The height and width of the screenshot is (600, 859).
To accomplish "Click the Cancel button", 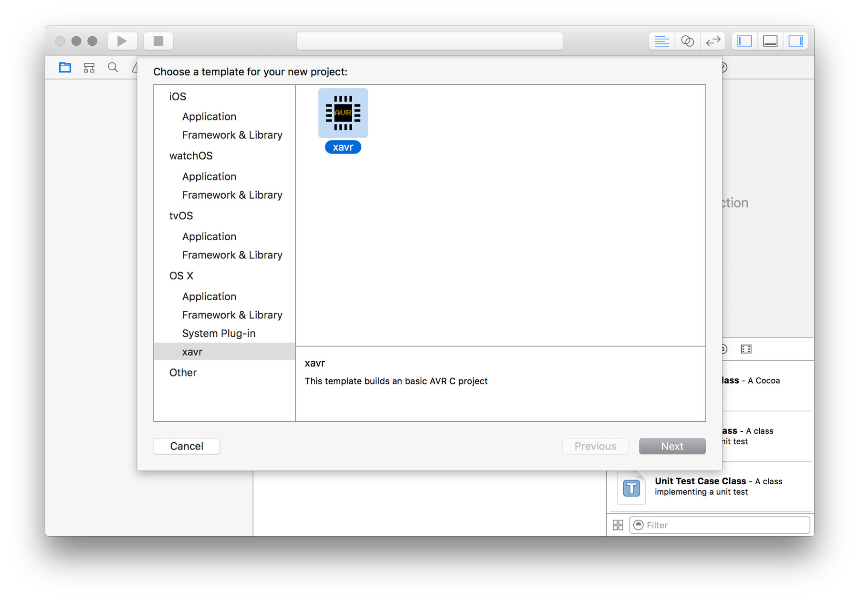I will [x=187, y=446].
